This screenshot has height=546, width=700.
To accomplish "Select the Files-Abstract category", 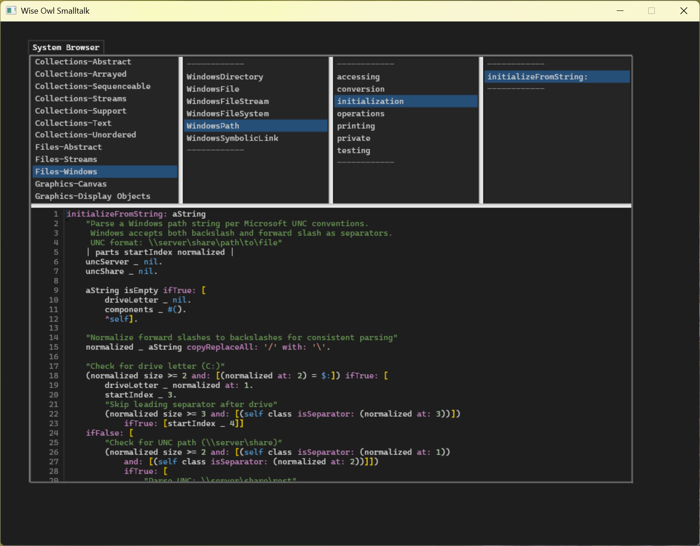I will tap(68, 147).
